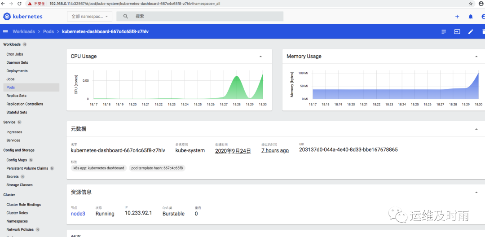This screenshot has width=485, height=237.
Task: Collapse the Memory Usage card
Action: (476, 57)
